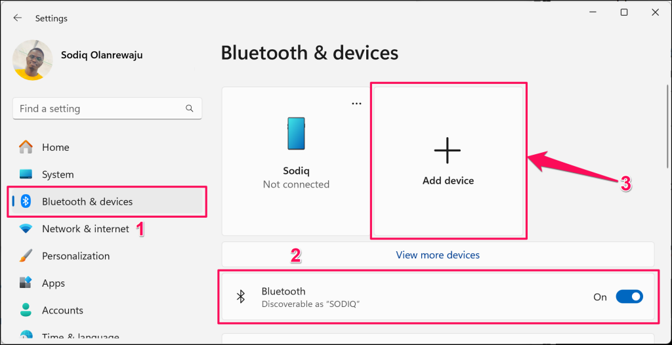The height and width of the screenshot is (345, 672).
Task: Turn off the Bluetooth toggle switch
Action: (x=629, y=297)
